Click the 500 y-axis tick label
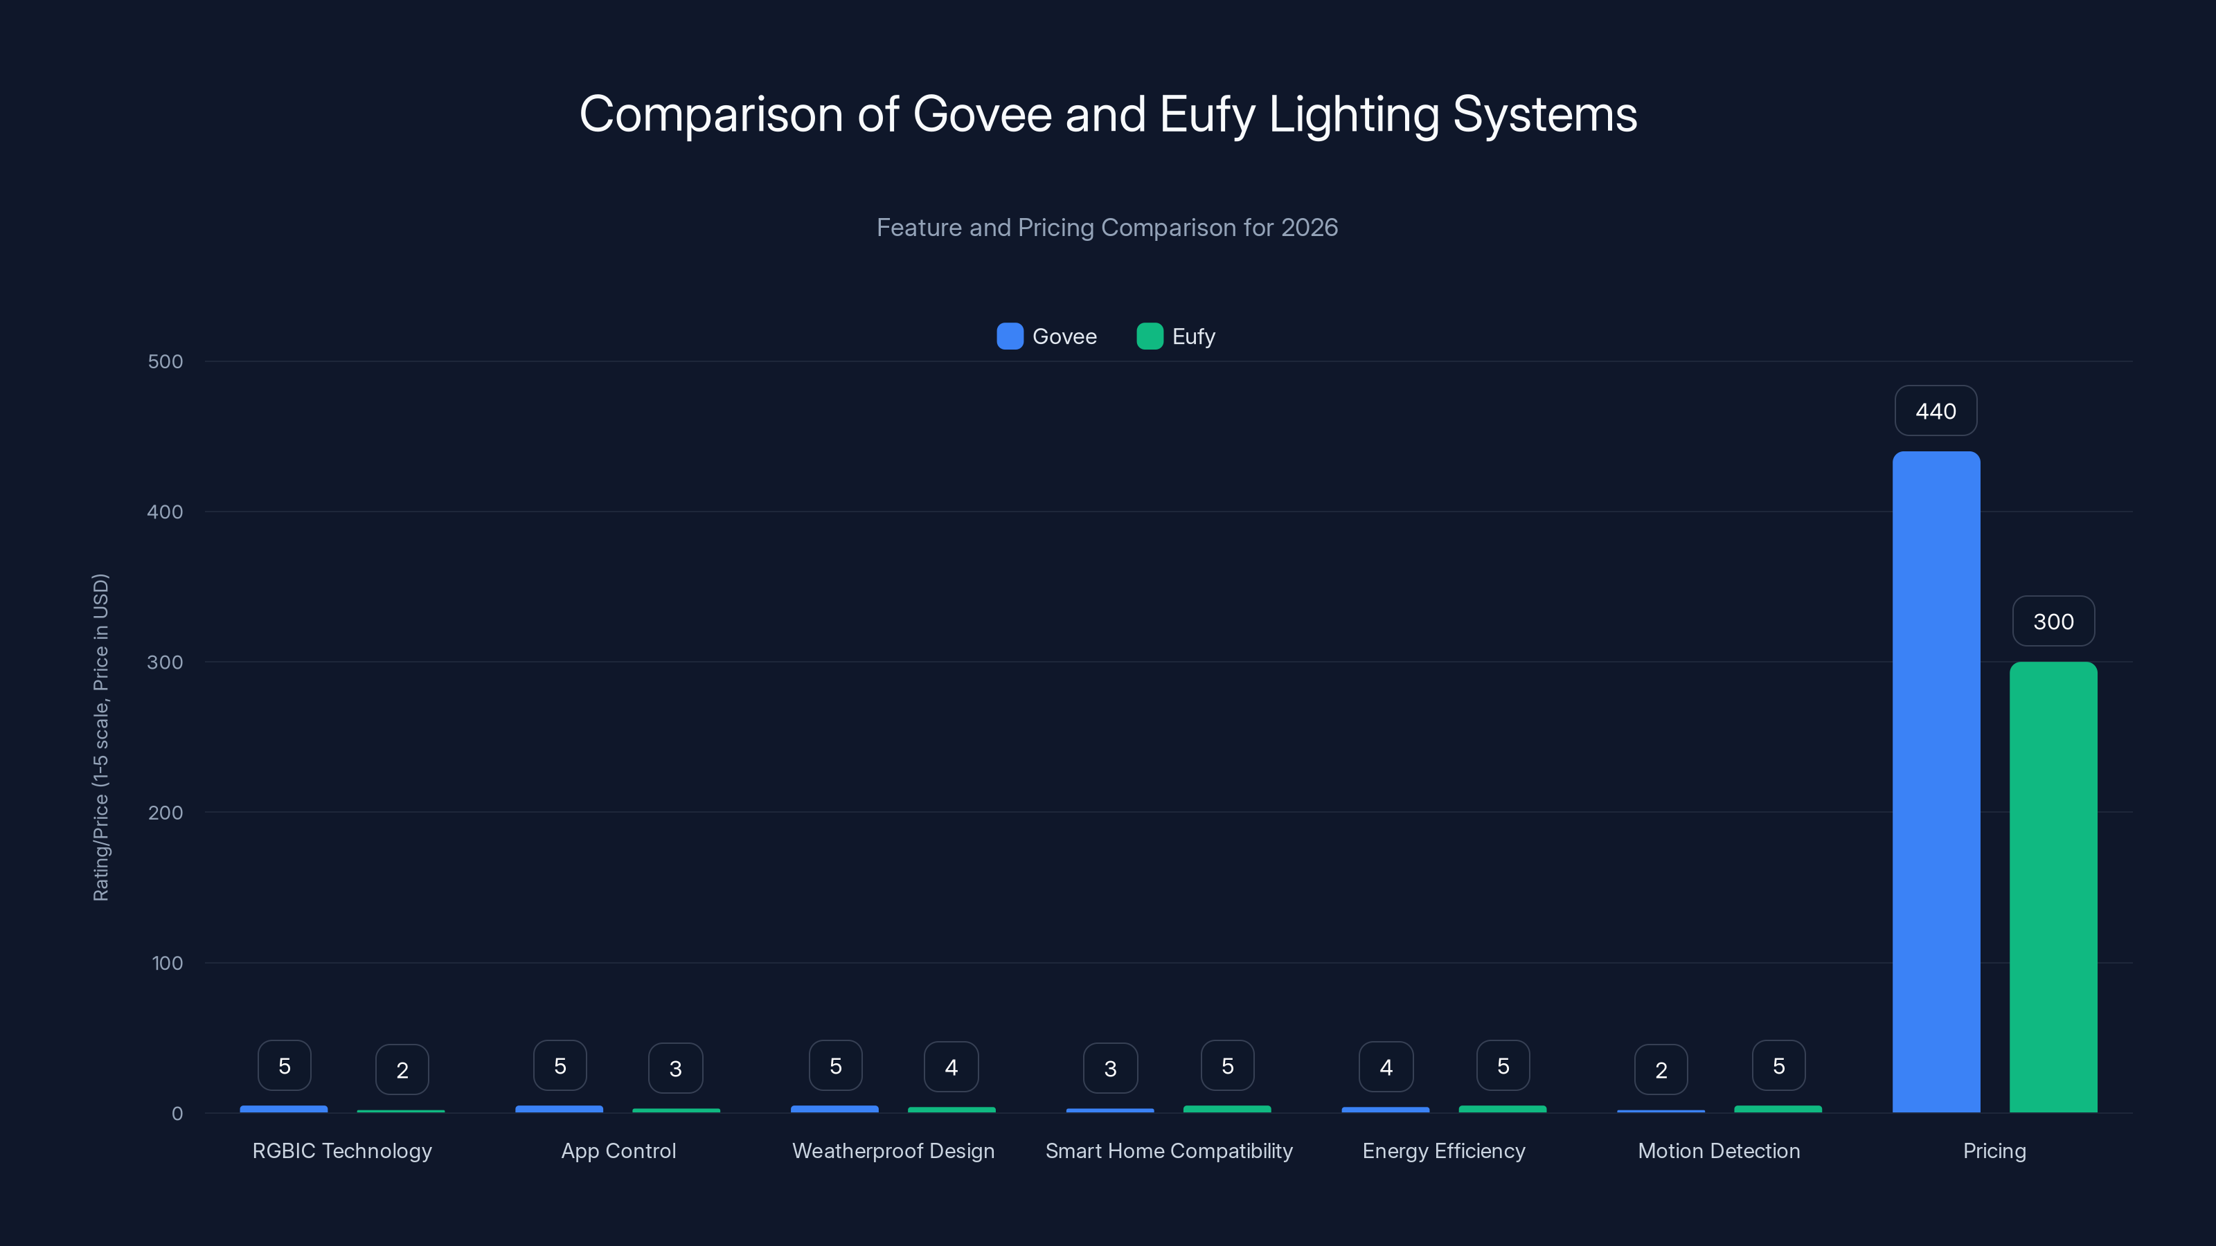 [x=166, y=361]
